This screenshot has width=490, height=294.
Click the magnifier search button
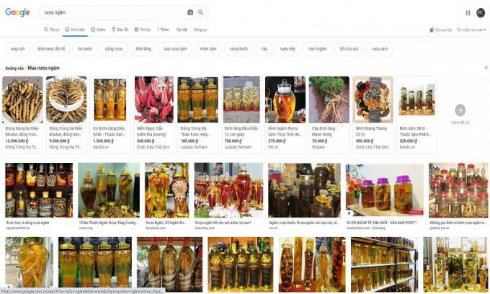pyautogui.click(x=201, y=12)
